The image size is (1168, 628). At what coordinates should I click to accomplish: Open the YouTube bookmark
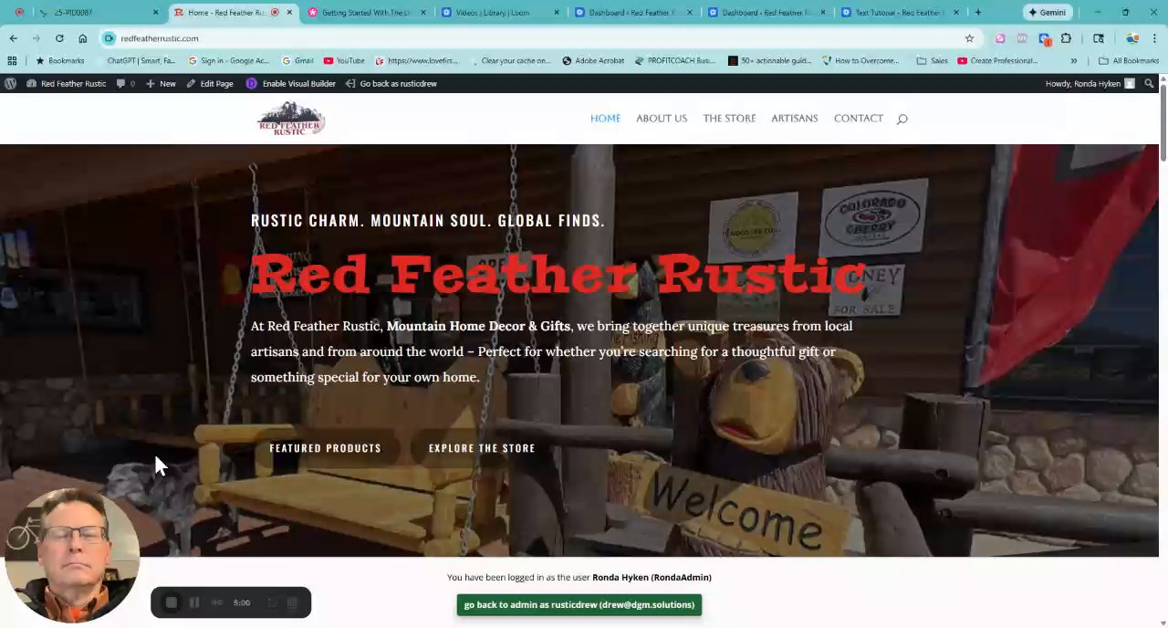pos(344,61)
